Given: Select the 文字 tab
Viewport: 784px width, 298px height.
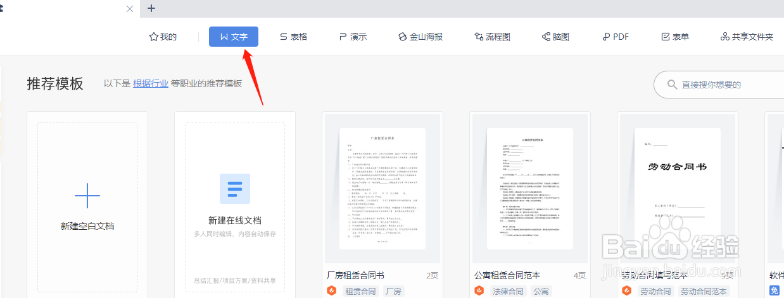Looking at the screenshot, I should [234, 37].
